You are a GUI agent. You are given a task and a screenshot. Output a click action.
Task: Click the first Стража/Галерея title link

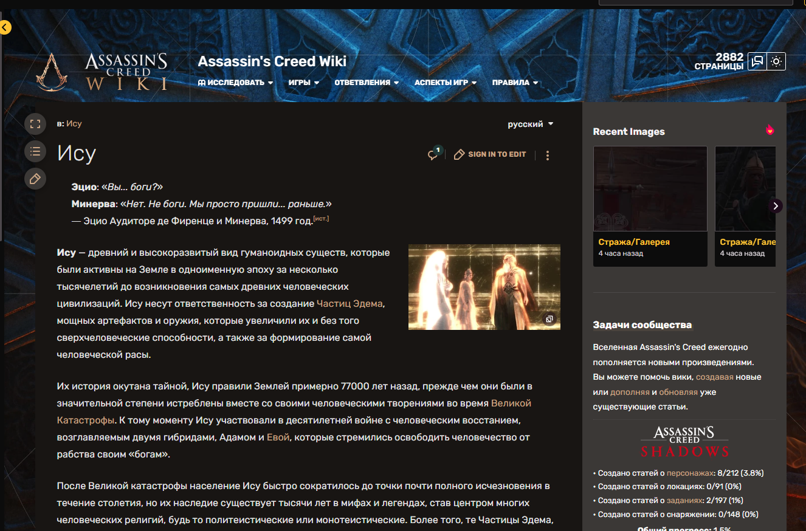pos(634,242)
